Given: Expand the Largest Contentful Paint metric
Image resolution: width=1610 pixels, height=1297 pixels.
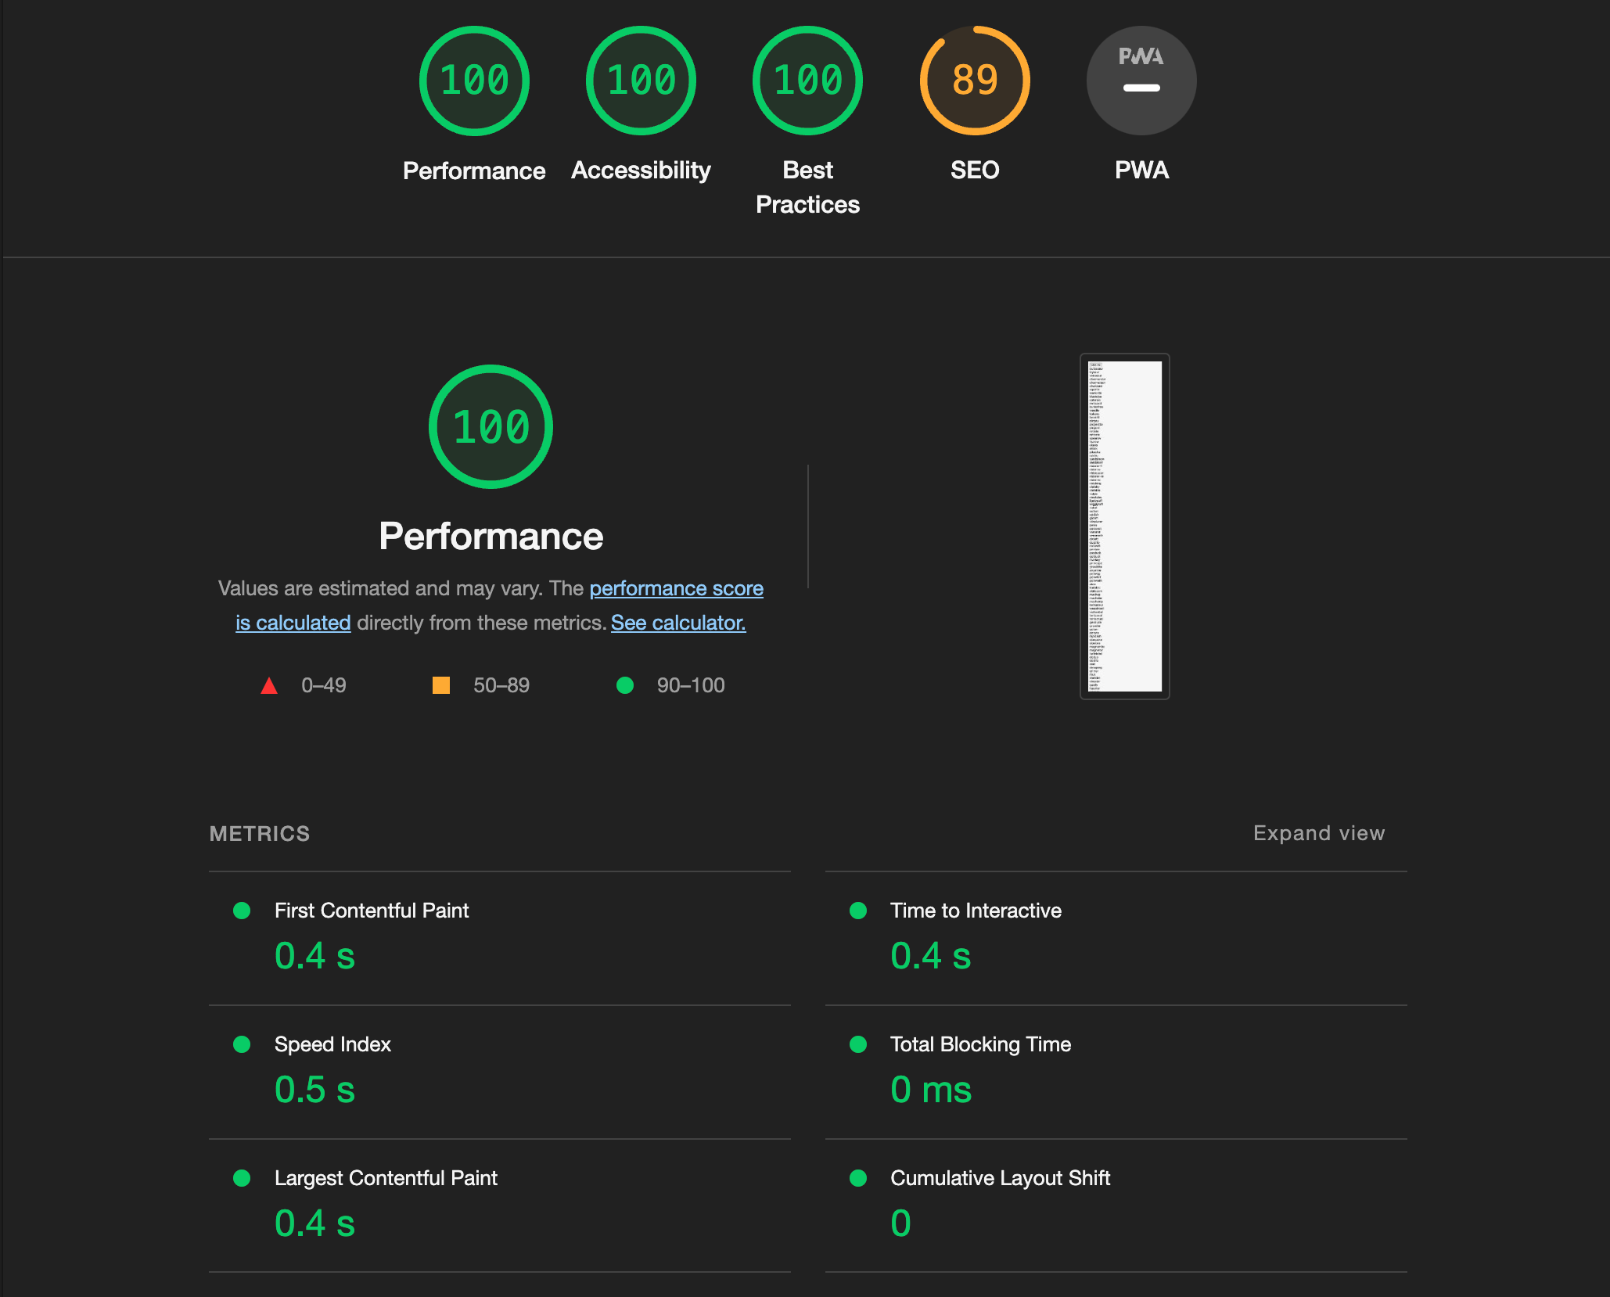Looking at the screenshot, I should 386,1178.
